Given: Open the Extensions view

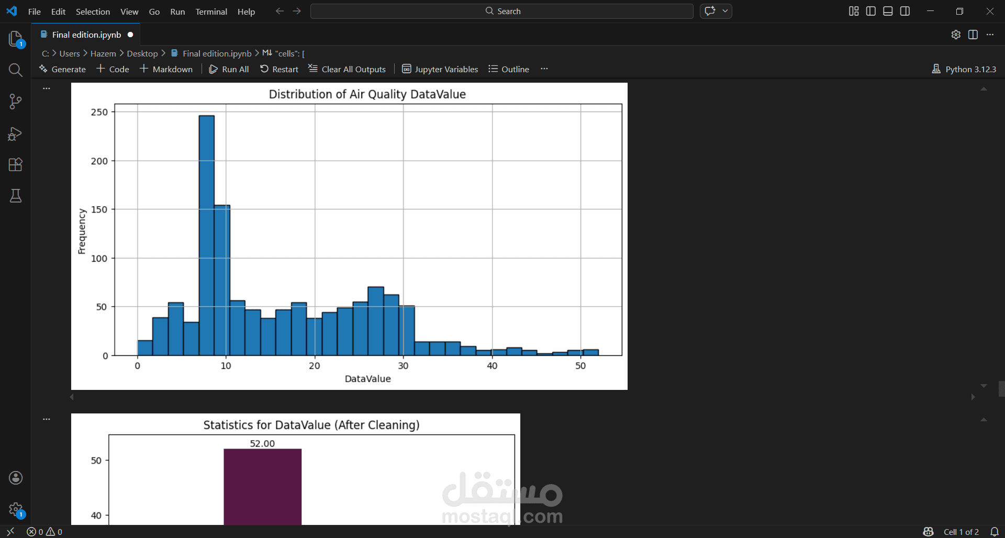Looking at the screenshot, I should coord(16,165).
